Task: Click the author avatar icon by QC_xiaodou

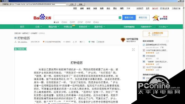Action: [15, 42]
